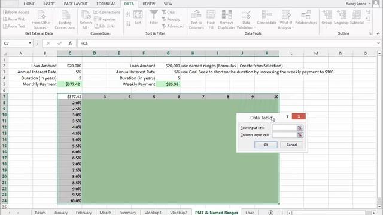Image resolution: width=383 pixels, height=215 pixels.
Task: Sort Z to A descending icon
Action: (x=128, y=24)
